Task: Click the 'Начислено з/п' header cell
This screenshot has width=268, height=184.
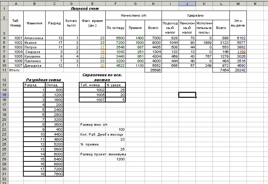Action: click(x=134, y=15)
